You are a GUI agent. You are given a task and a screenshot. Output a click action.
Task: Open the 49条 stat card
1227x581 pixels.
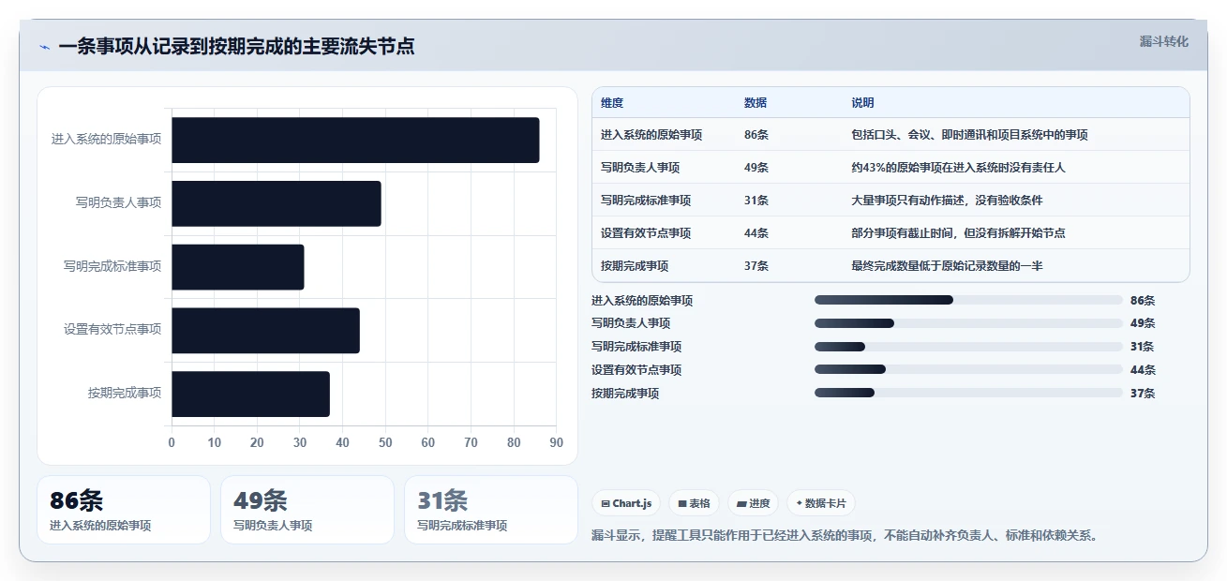(x=307, y=510)
